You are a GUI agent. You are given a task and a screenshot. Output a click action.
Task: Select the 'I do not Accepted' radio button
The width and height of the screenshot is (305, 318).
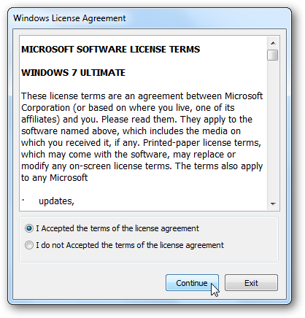click(29, 245)
